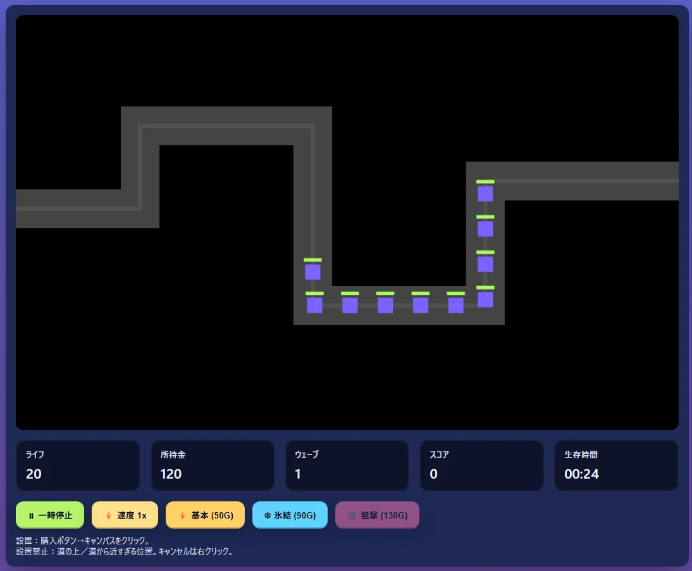
Task: Select the second enemy from top in right column
Action: (485, 229)
